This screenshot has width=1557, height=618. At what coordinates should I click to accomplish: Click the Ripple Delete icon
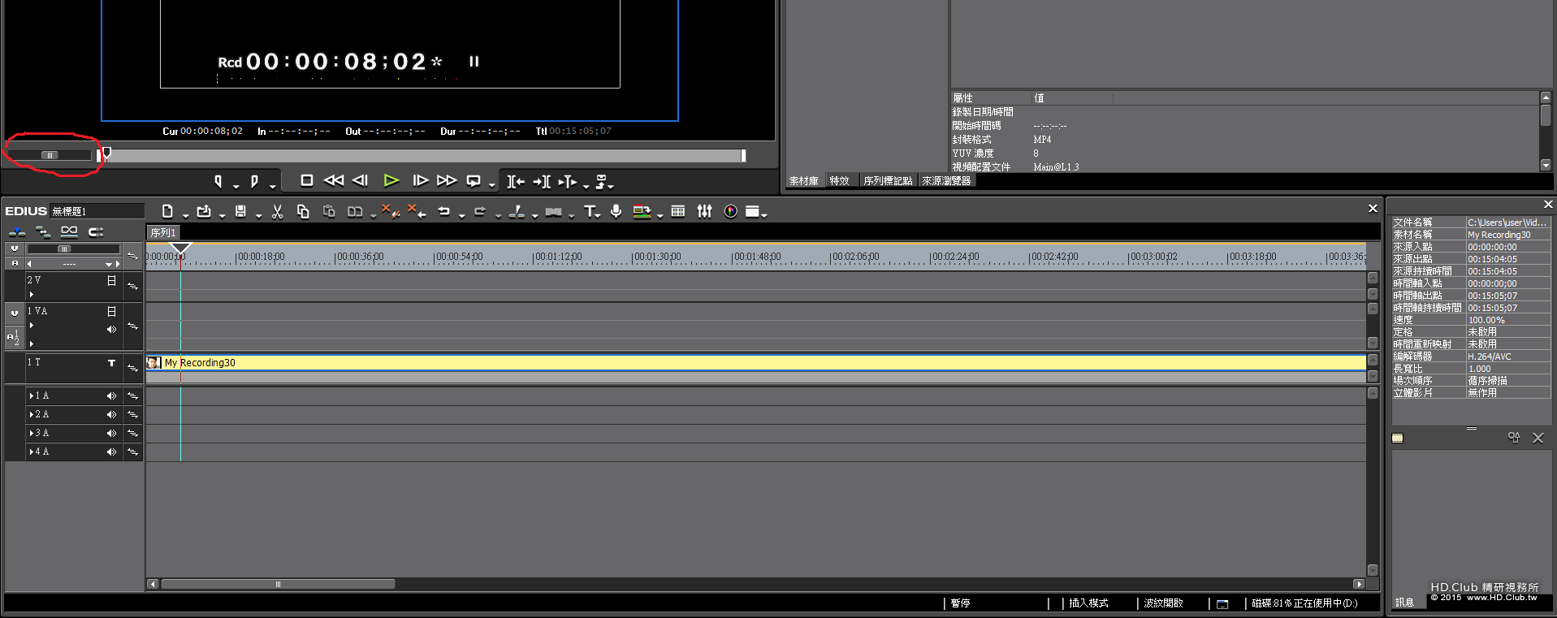pyautogui.click(x=417, y=211)
